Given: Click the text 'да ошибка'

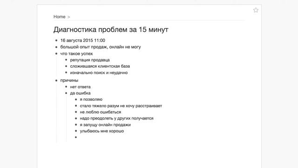Looking at the screenshot, I should pyautogui.click(x=80, y=93).
